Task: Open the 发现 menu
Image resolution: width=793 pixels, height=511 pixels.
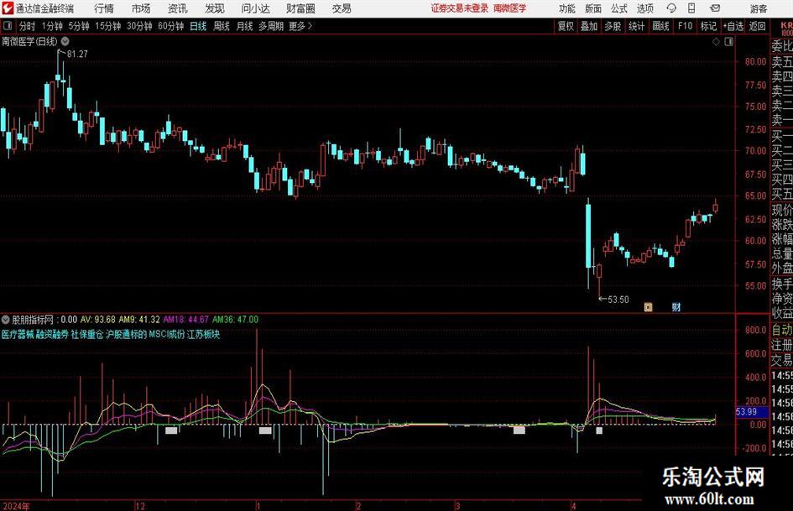Action: pos(215,8)
